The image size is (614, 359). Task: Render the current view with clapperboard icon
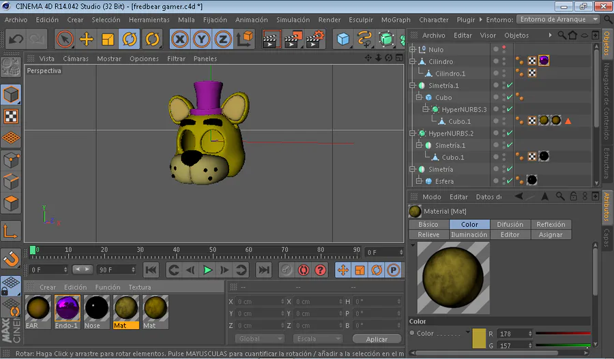pos(272,39)
